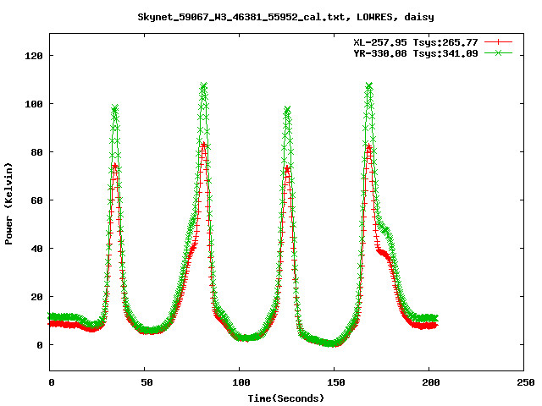Click the y-axis tick label 80
Image resolution: width=542 pixels, height=406 pixels.
click(x=37, y=152)
